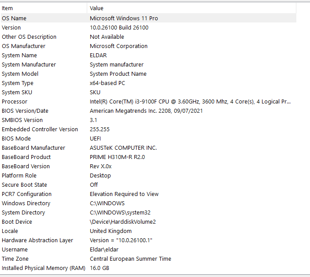Select BaseBoard Version row label
The height and width of the screenshot is (277, 310).
[x=26, y=166]
